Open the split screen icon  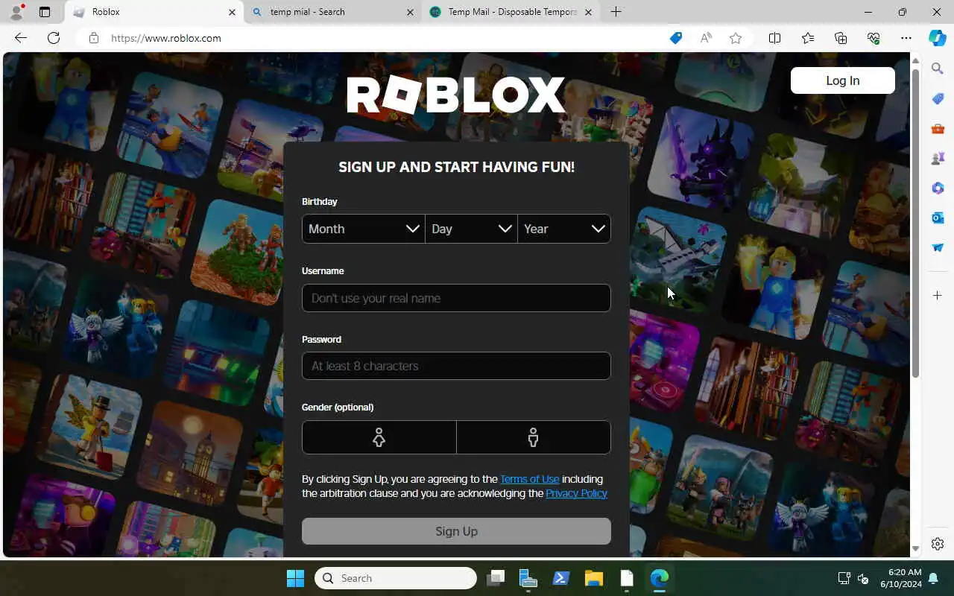pos(774,38)
